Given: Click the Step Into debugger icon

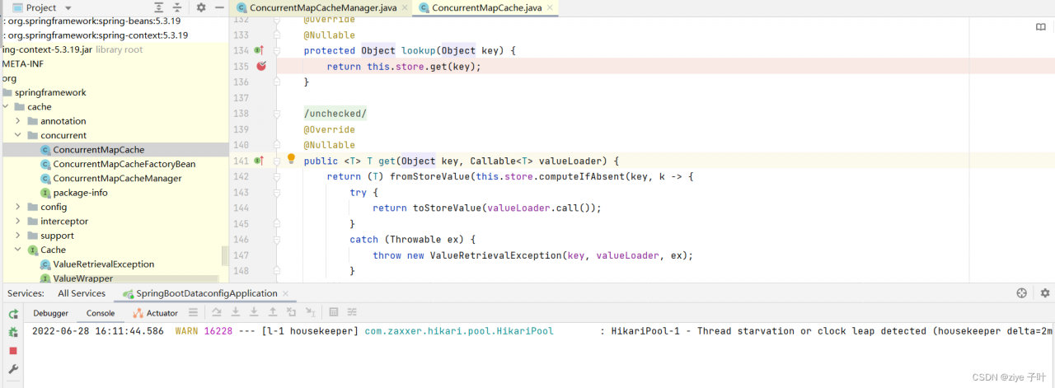Looking at the screenshot, I should 235,312.
